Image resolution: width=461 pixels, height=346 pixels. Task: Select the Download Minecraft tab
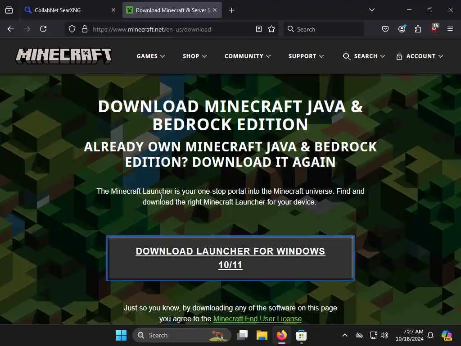tap(172, 10)
